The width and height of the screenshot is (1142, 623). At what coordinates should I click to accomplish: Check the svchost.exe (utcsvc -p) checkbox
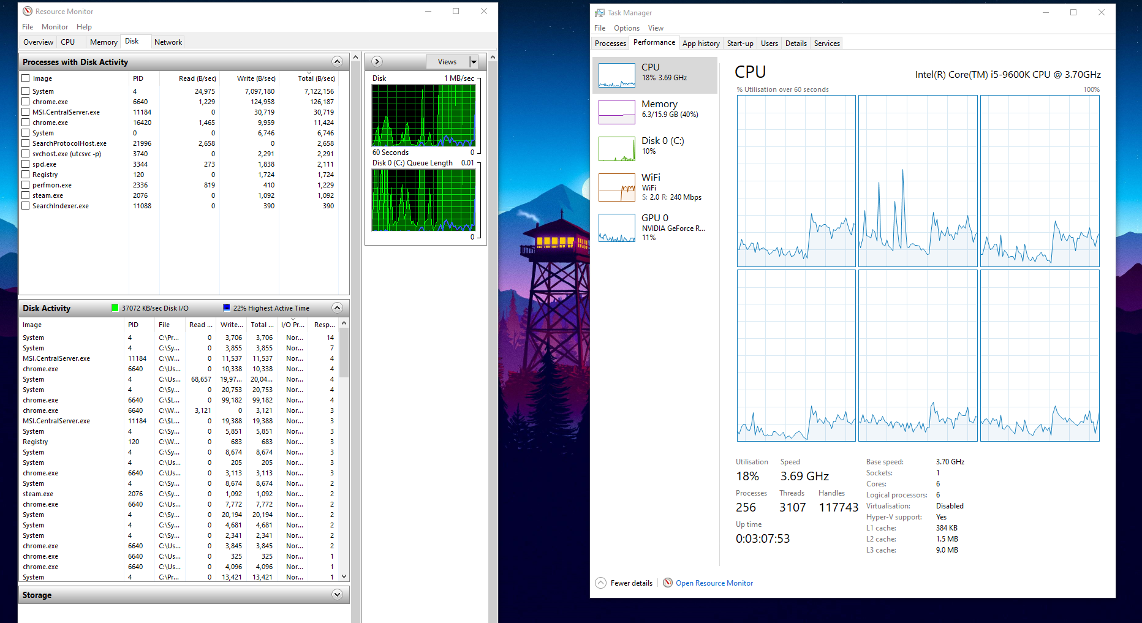(x=26, y=154)
